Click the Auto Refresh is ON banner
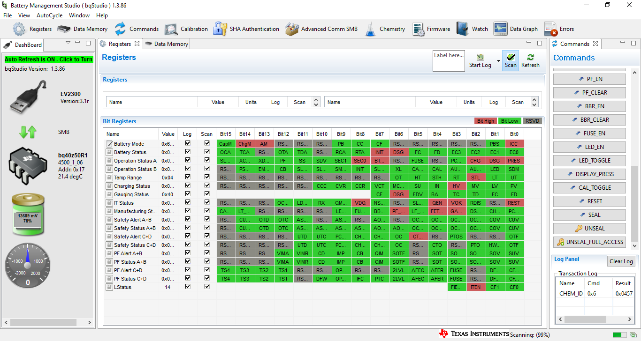Viewport: 641px width, 341px height. (x=49, y=59)
